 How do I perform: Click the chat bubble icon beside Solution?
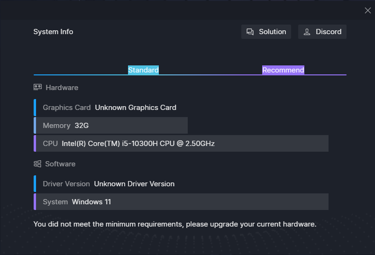point(250,32)
